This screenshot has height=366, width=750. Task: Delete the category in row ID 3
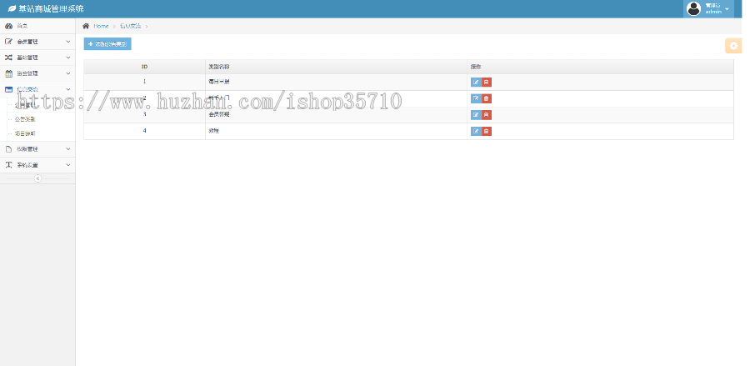pos(487,115)
